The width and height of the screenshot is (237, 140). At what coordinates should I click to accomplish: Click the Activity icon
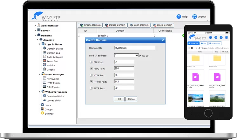[44, 65]
